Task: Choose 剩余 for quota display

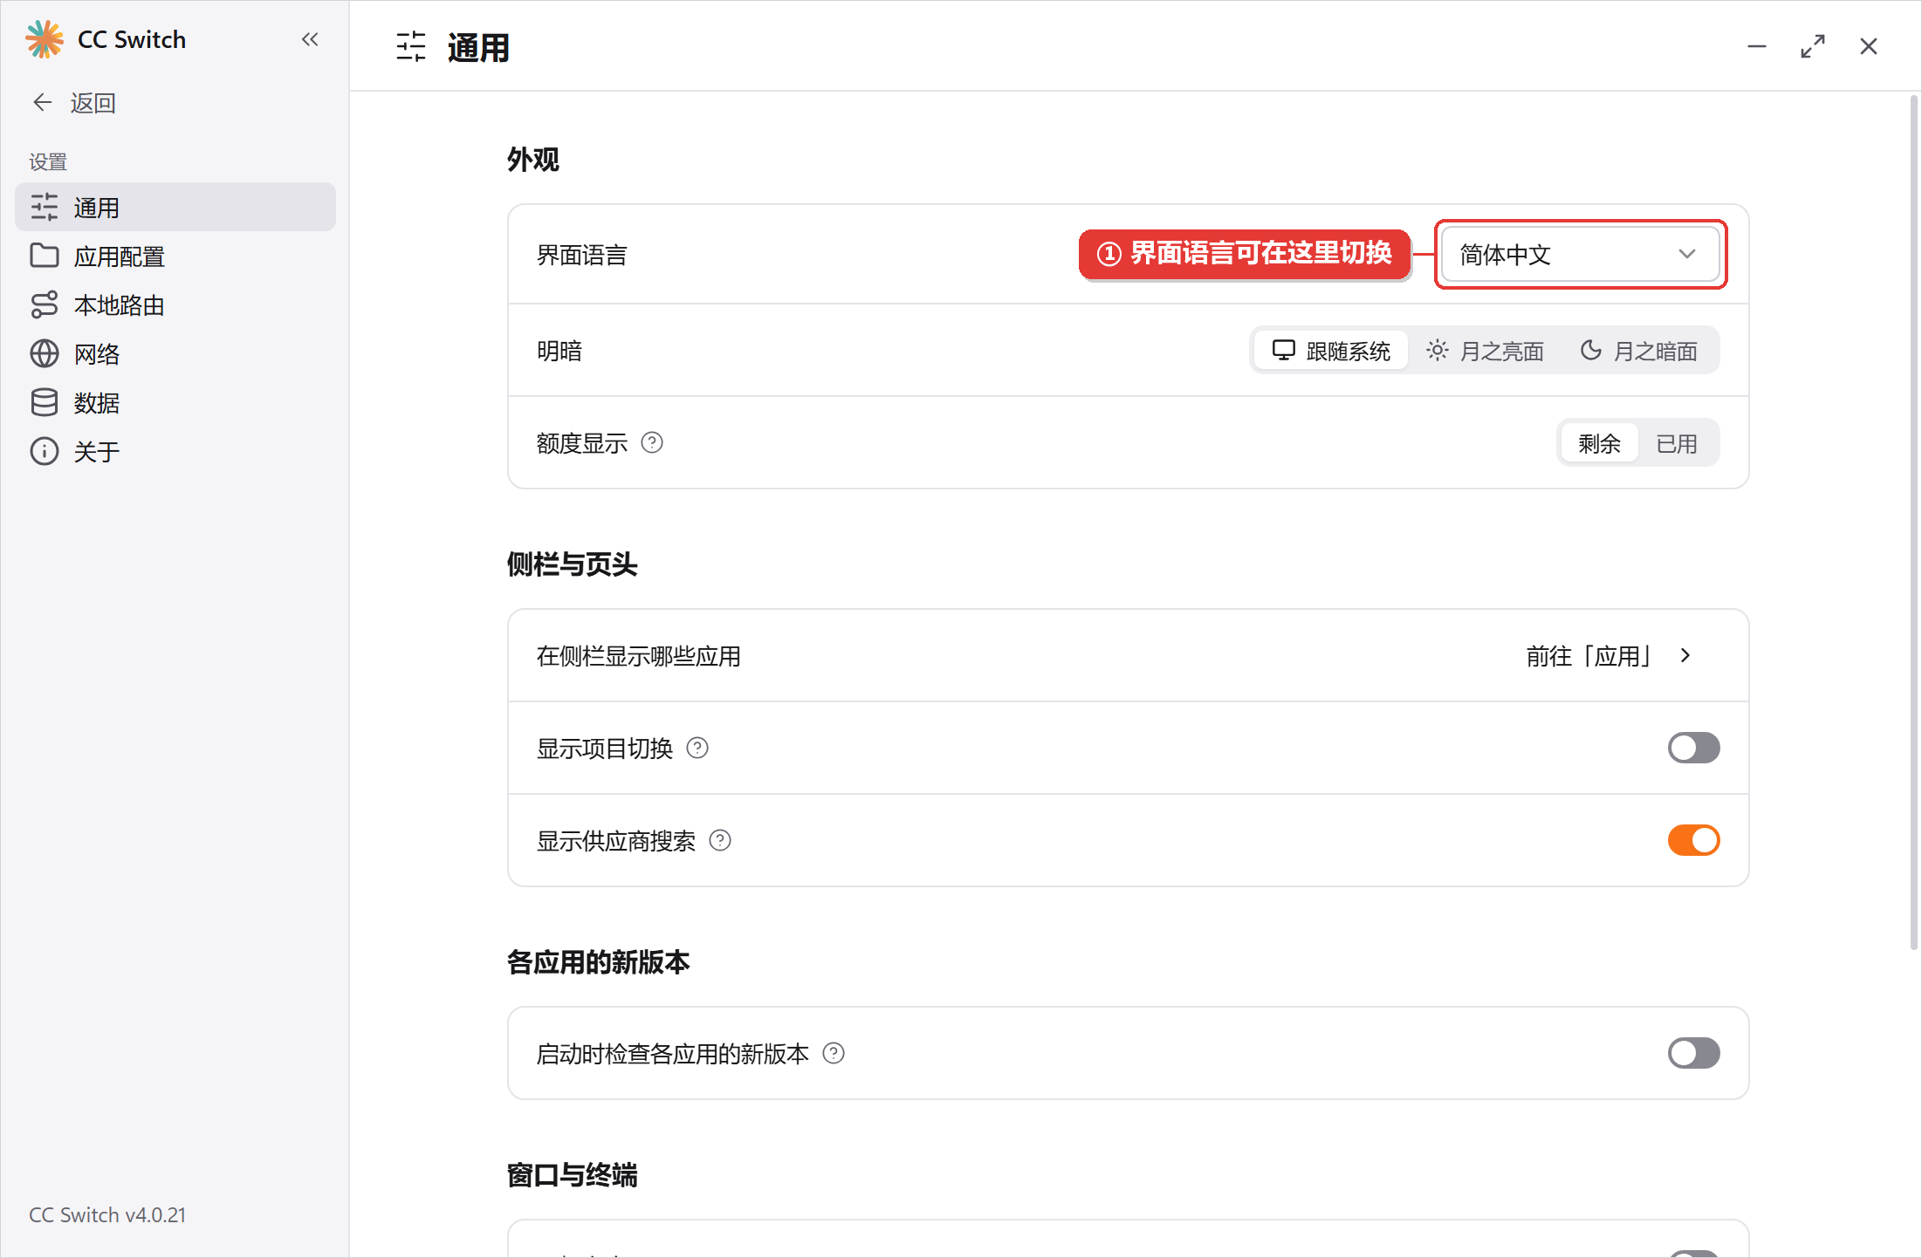Action: (1599, 443)
